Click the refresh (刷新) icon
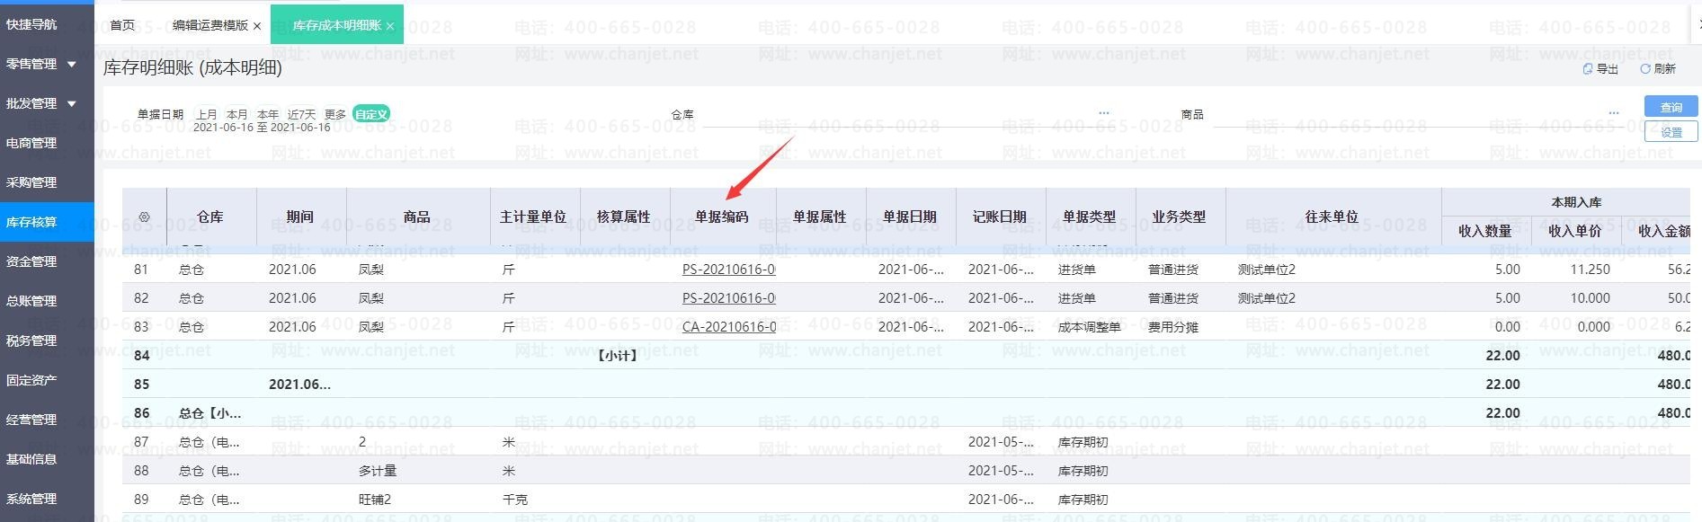The height and width of the screenshot is (522, 1702). pyautogui.click(x=1645, y=68)
